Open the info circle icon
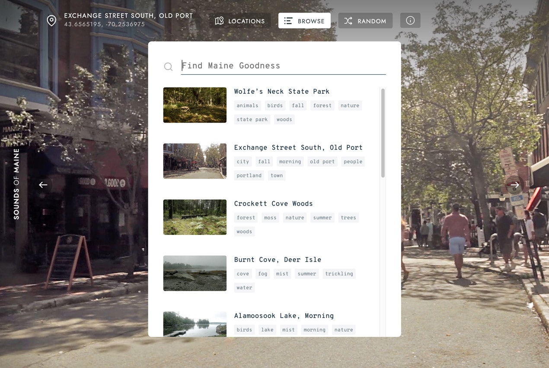The height and width of the screenshot is (368, 549). point(410,21)
